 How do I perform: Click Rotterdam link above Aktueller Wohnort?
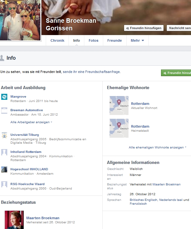coord(140,104)
